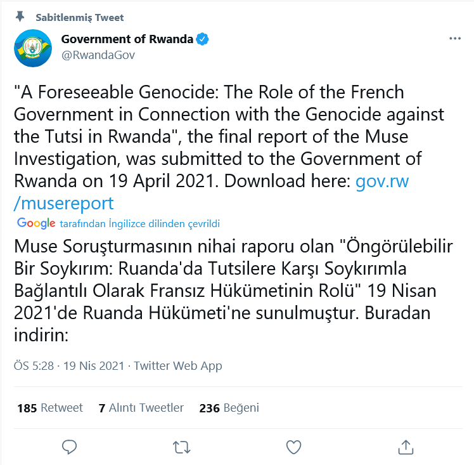Screen dimensions: 474x465
Task: Click 'tarafından İngilizce dilinden çevrildi' link
Action: click(139, 223)
